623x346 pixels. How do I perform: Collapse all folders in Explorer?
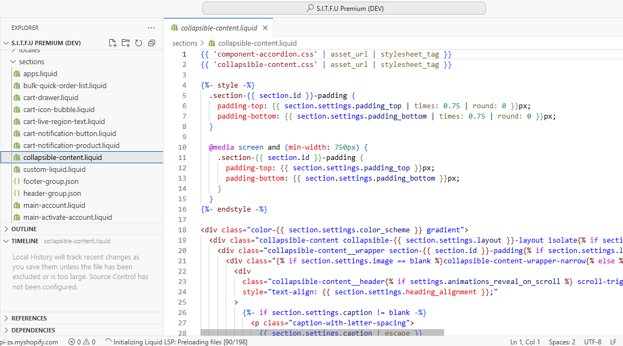(x=152, y=44)
